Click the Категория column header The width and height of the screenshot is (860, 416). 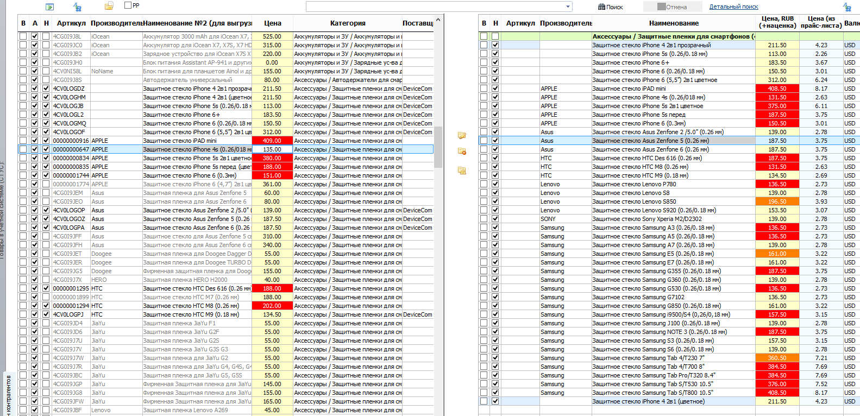[348, 23]
